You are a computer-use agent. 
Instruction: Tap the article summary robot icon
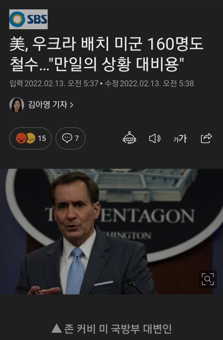click(129, 138)
